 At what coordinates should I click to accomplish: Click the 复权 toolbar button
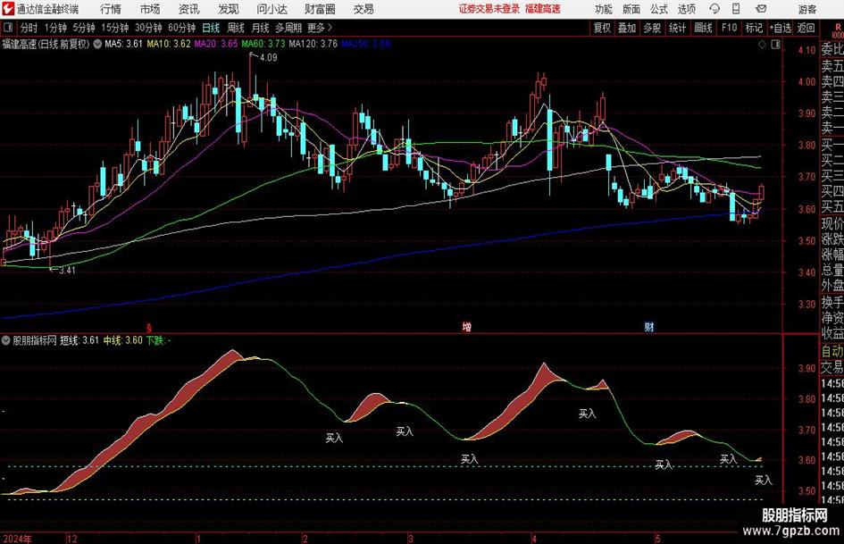602,28
